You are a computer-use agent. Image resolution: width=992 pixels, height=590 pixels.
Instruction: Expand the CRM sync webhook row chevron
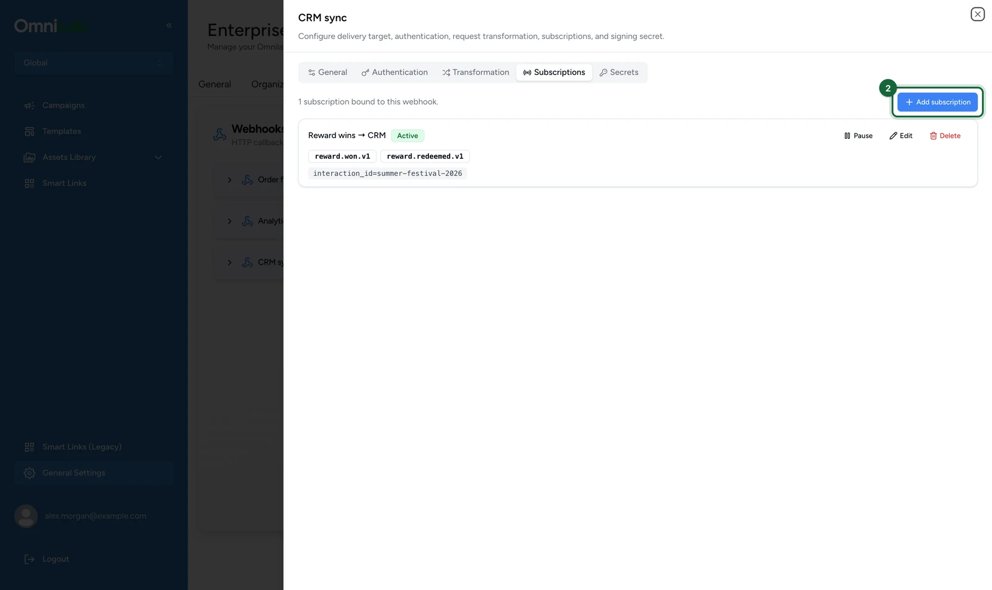pos(229,263)
